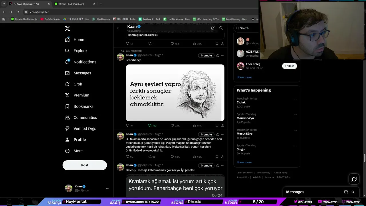
Task: Open the floating Grok button
Action: point(354,179)
